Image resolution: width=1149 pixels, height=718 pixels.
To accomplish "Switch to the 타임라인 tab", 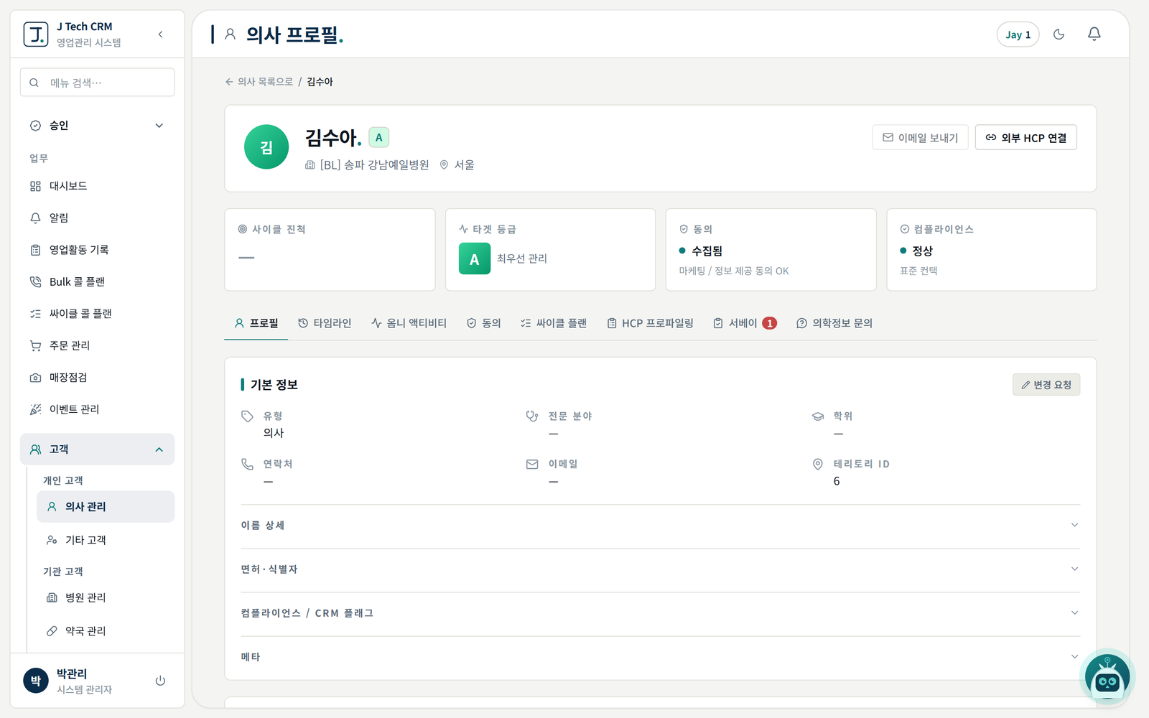I will [325, 324].
